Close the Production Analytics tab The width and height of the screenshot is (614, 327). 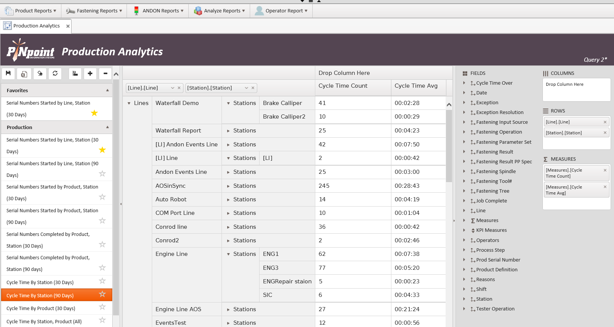[68, 26]
